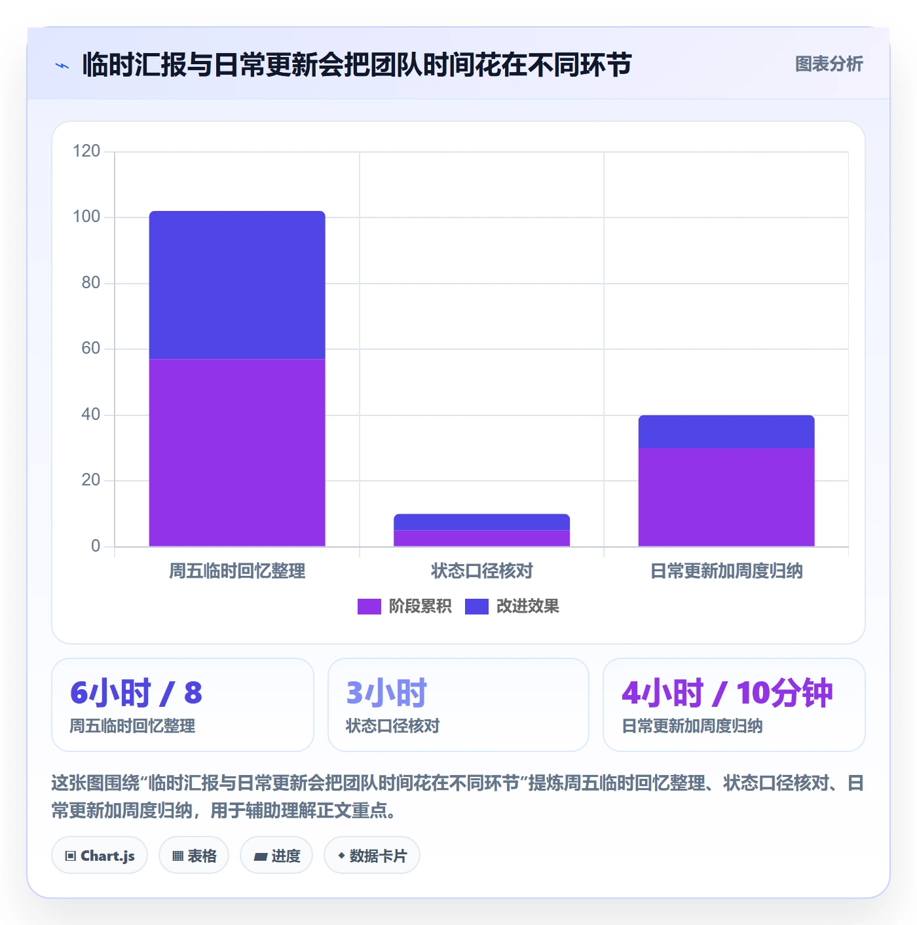Click the 进度 tag chip
The width and height of the screenshot is (917, 925).
tap(276, 855)
